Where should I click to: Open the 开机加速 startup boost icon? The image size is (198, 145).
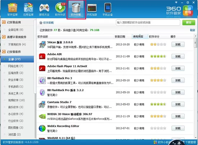pos(92,10)
